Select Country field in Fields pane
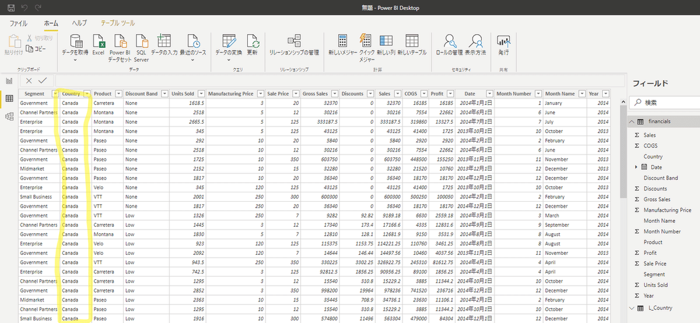This screenshot has height=323, width=700. click(x=653, y=156)
